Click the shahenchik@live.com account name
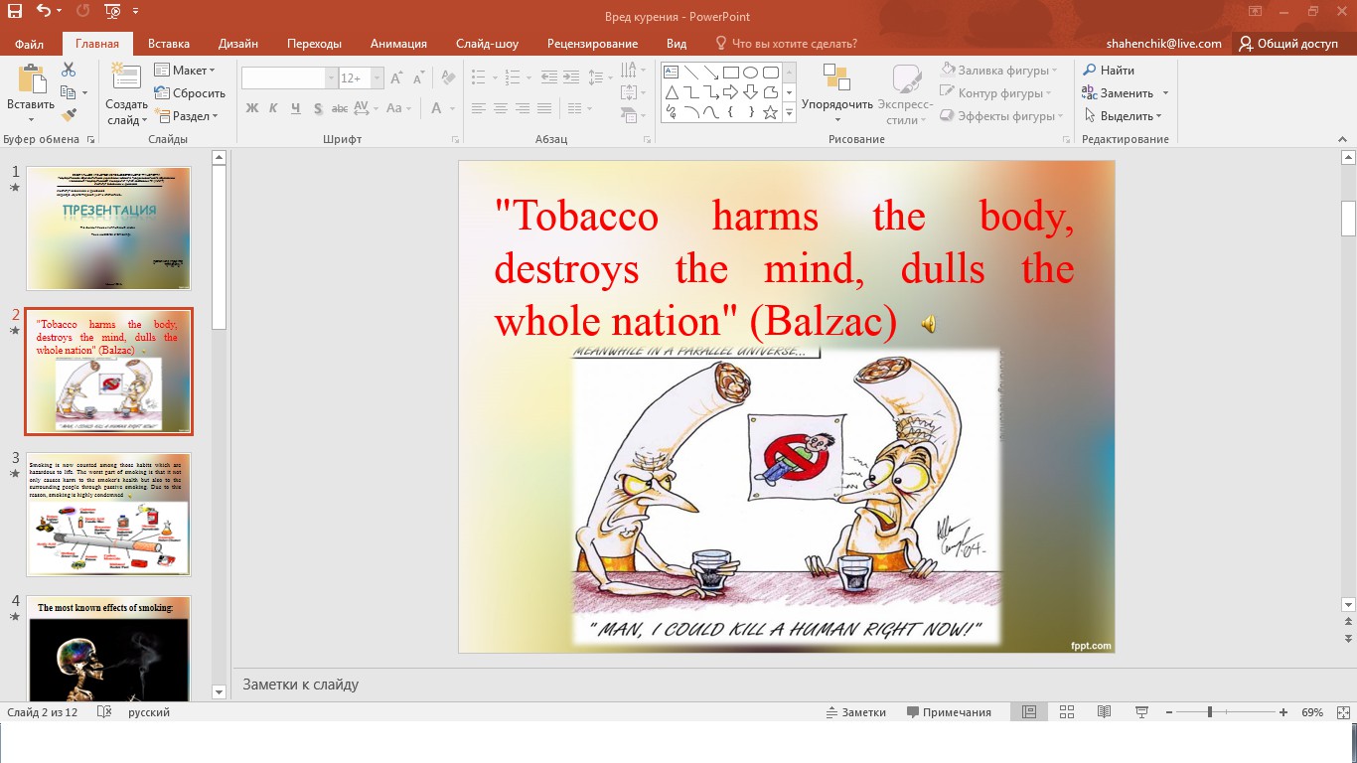 pos(1165,44)
